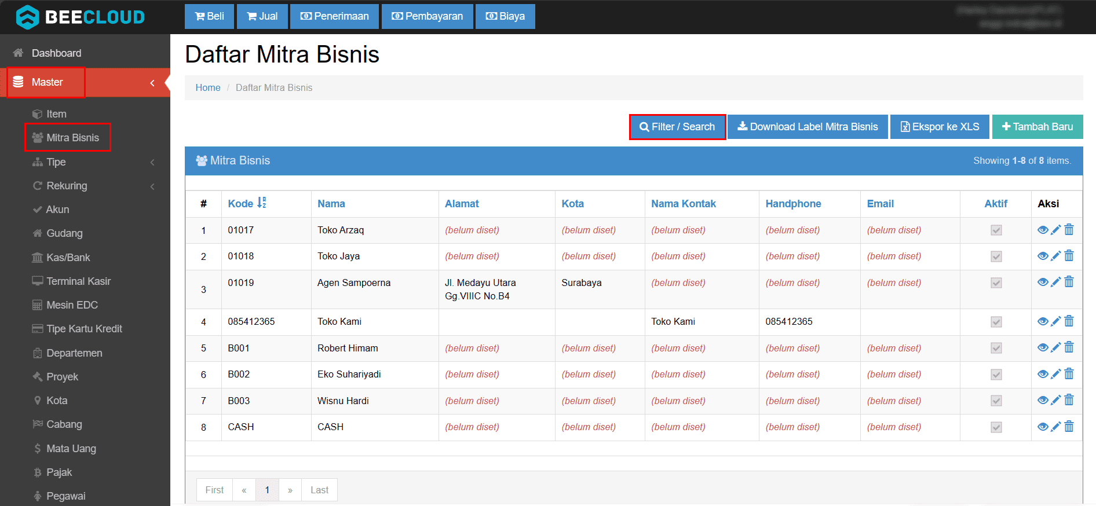Open Kas/Bank sidebar entry
Image resolution: width=1096 pixels, height=506 pixels.
click(68, 258)
